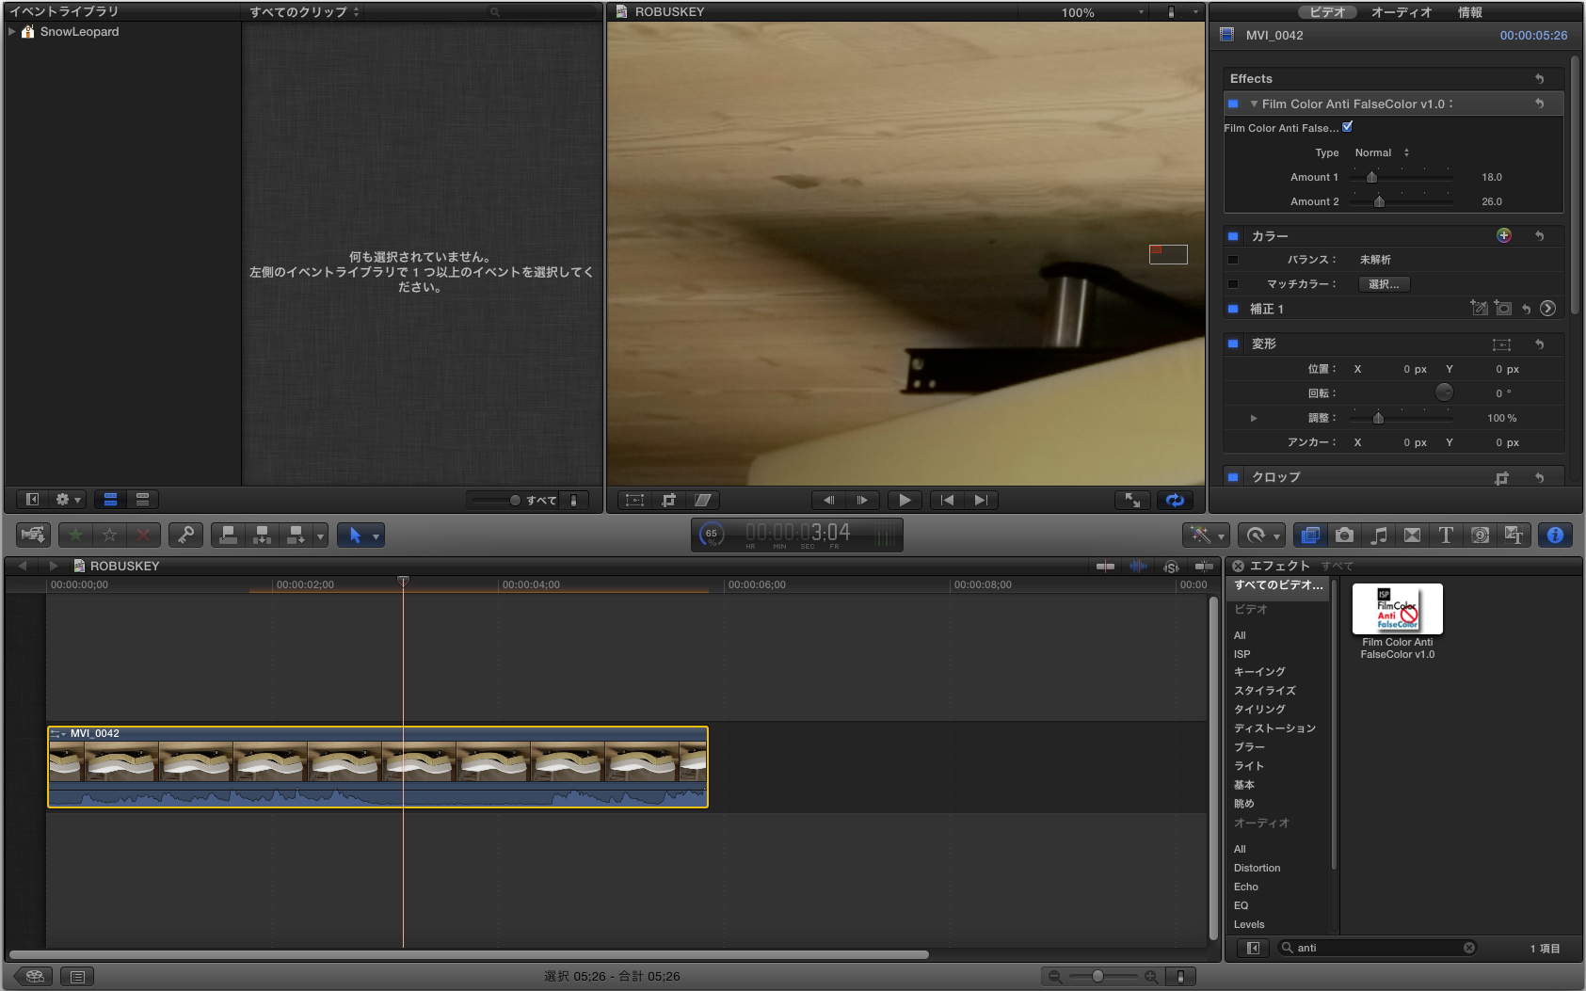Image resolution: width=1586 pixels, height=991 pixels.
Task: Show the photos browser camera icon
Action: pos(1344,535)
